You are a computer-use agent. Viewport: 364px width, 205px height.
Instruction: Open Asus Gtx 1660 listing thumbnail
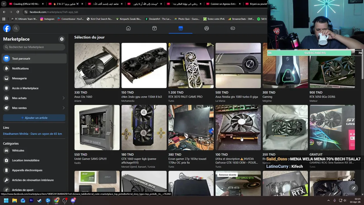tap(97, 65)
